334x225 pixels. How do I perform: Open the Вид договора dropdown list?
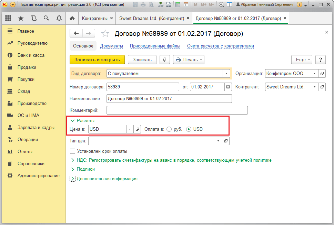coord(226,74)
